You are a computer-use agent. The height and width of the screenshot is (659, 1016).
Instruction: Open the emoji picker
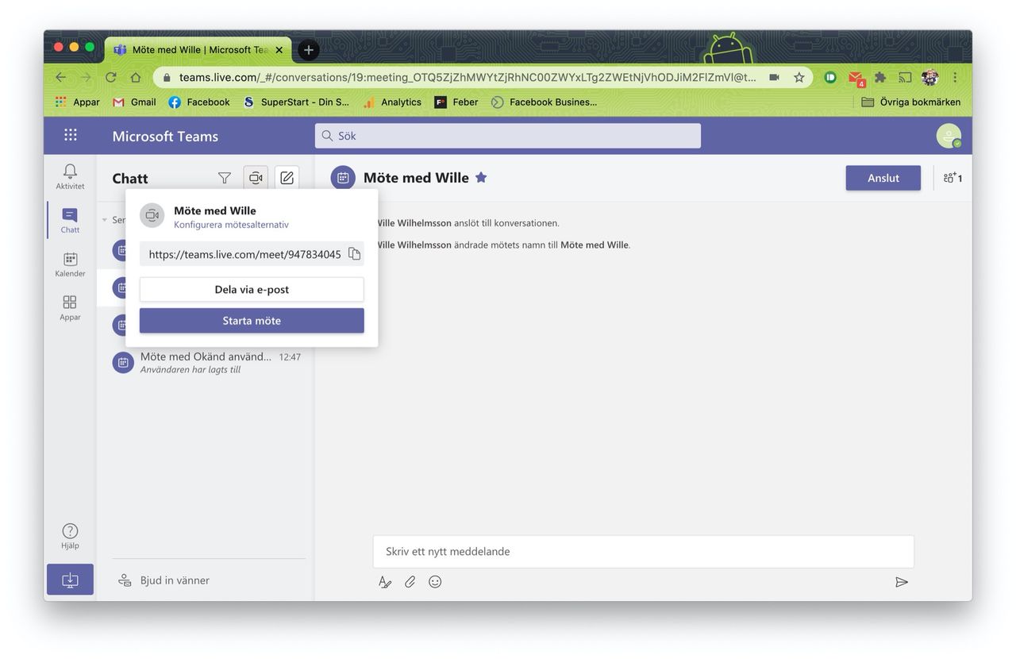pyautogui.click(x=435, y=582)
